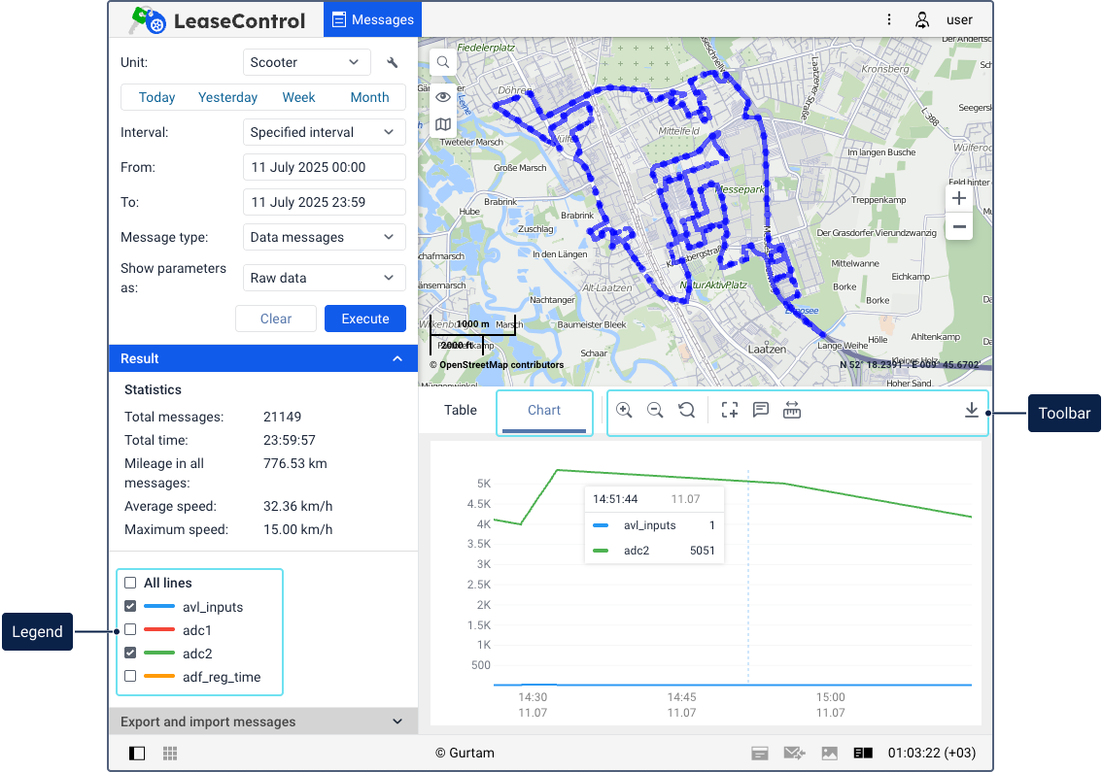Toggle the left panel layout icon

point(137,753)
